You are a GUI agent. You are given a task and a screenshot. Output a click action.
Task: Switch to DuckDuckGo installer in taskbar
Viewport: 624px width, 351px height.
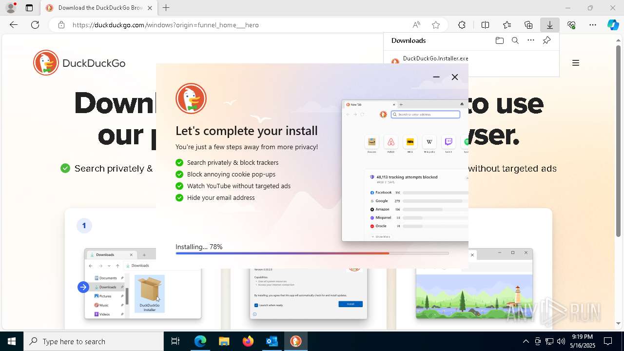[295, 341]
